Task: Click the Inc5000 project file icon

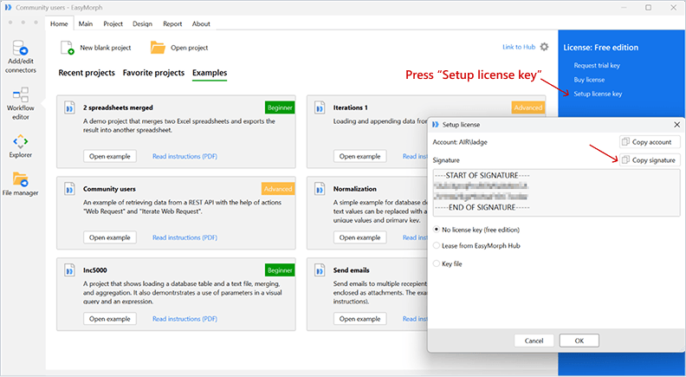Action: click(x=69, y=270)
